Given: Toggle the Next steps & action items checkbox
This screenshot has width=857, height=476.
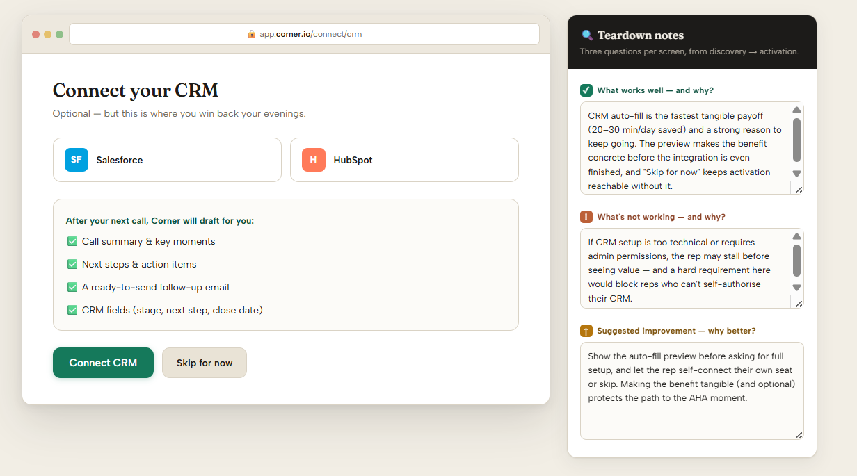Looking at the screenshot, I should tap(72, 265).
